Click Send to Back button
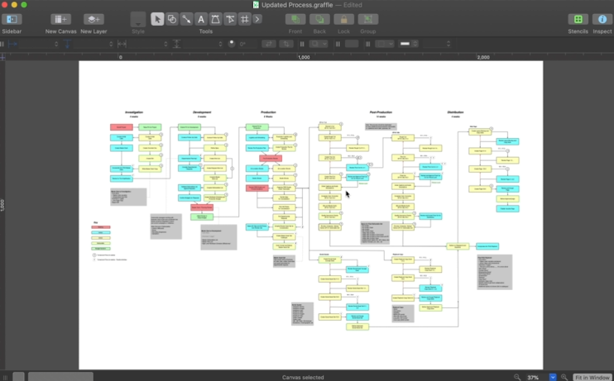 click(319, 19)
